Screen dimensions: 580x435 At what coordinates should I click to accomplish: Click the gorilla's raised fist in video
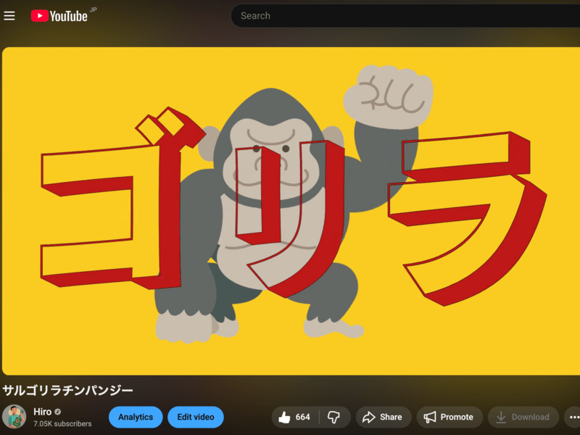pyautogui.click(x=387, y=94)
